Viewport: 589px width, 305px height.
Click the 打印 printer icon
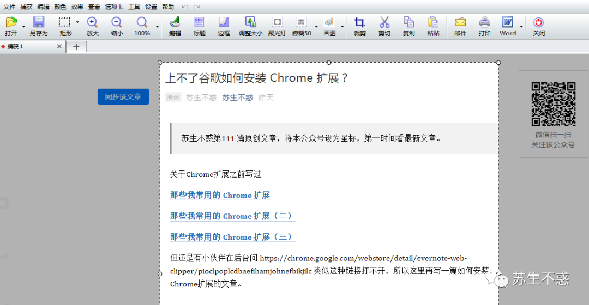[x=485, y=22]
